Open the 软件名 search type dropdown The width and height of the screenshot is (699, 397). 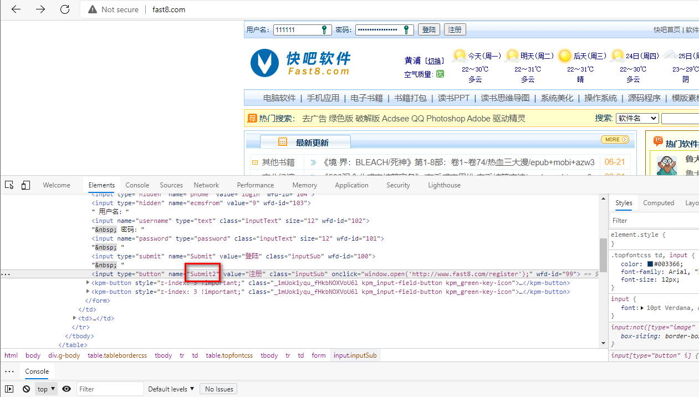pos(637,118)
